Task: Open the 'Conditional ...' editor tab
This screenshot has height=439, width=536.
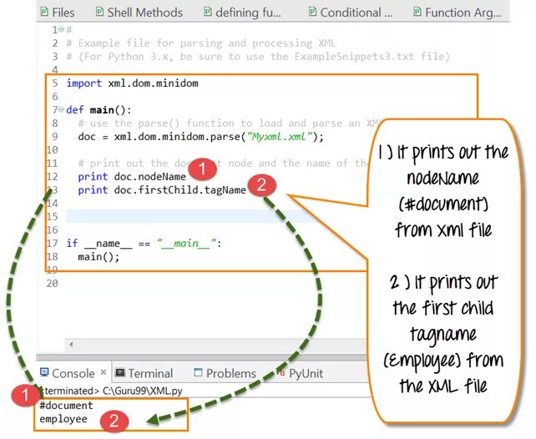Action: pyautogui.click(x=351, y=13)
